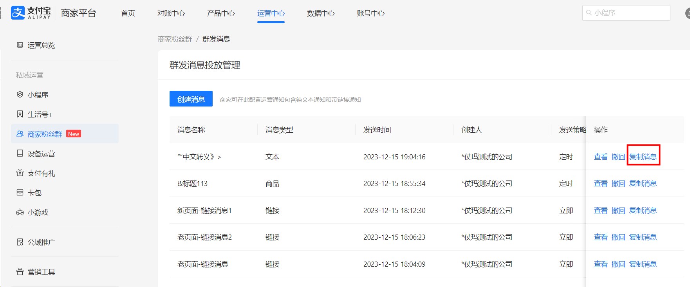Click the 设备运营 sidebar icon
This screenshot has width=690, height=287.
[x=20, y=153]
